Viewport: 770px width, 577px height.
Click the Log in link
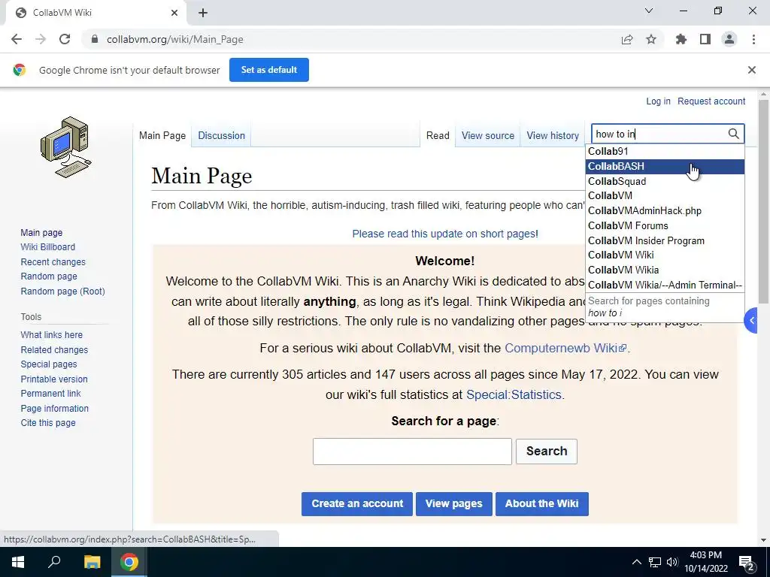[658, 101]
